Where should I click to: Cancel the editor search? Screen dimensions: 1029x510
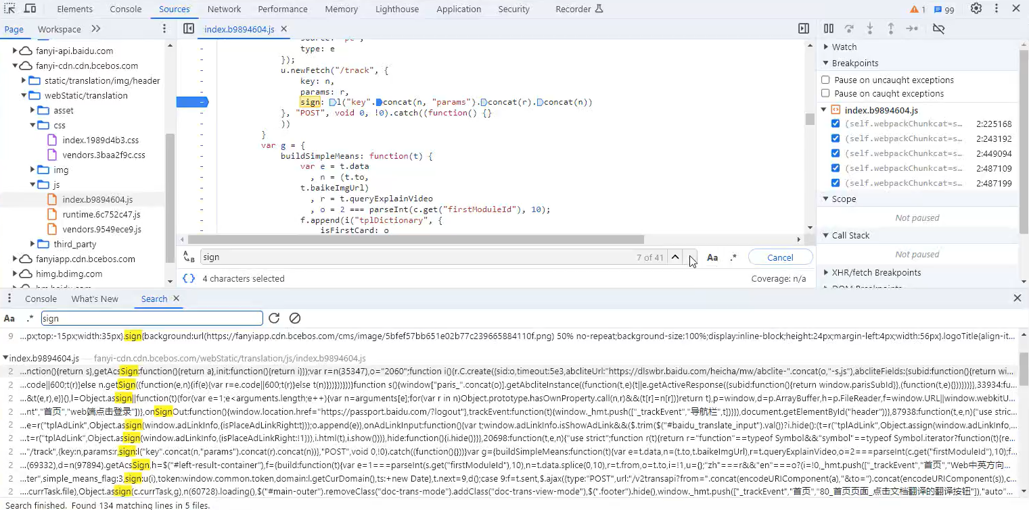tap(780, 257)
